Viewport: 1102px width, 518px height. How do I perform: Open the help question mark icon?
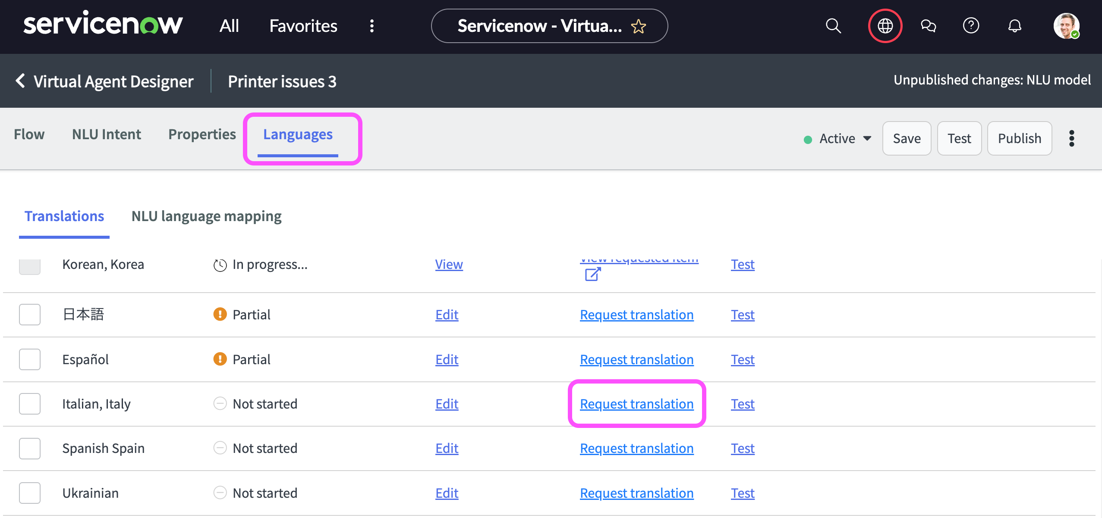(971, 26)
